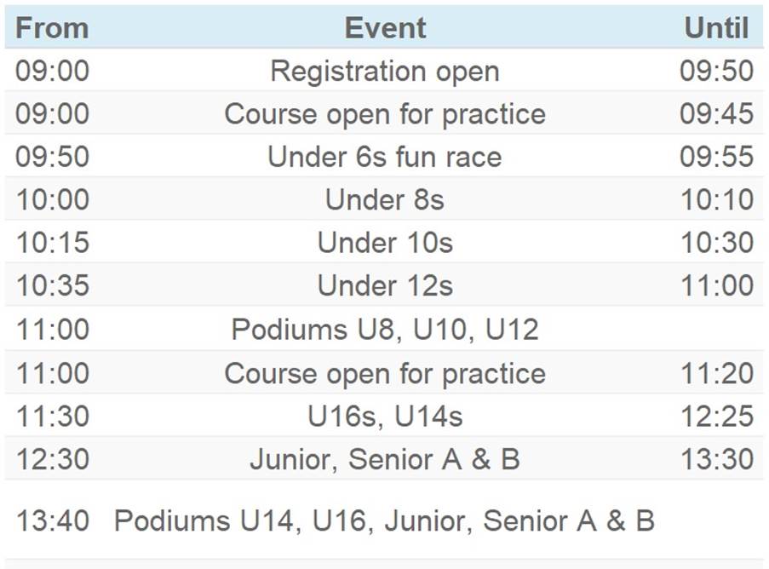
Task: Click the 10:10 until time
Action: [716, 200]
